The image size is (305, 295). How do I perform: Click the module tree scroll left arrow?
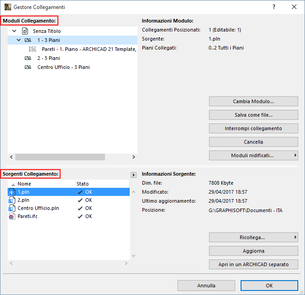coord(11,157)
